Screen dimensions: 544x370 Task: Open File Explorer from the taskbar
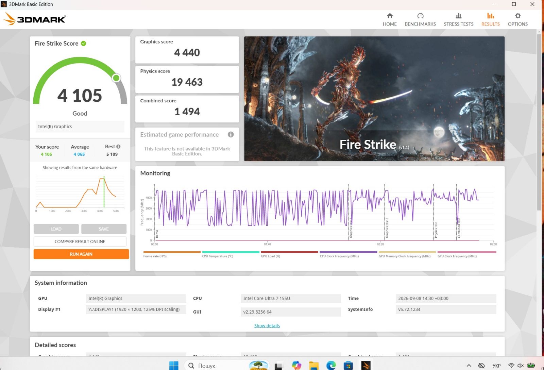pyautogui.click(x=314, y=366)
